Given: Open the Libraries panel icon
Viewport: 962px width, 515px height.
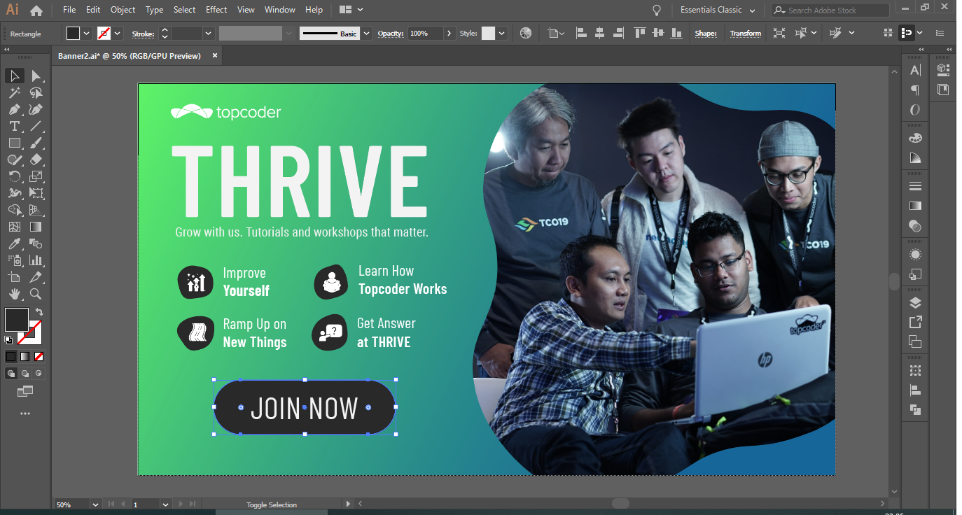Looking at the screenshot, I should 943,90.
